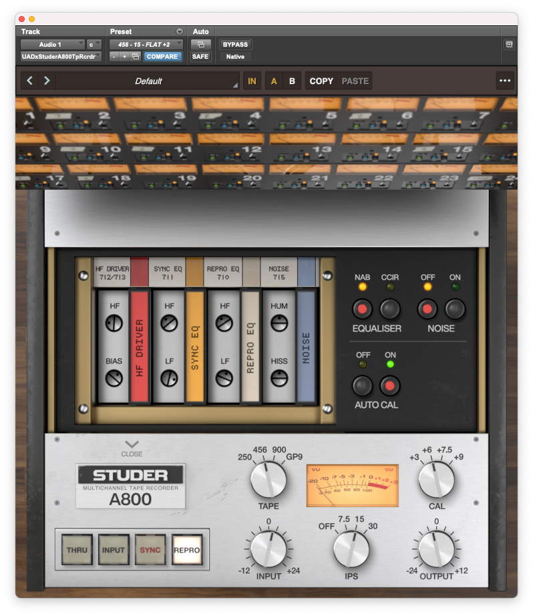This screenshot has width=533, height=616.
Task: Turn noise OFF with its red button
Action: tap(427, 309)
